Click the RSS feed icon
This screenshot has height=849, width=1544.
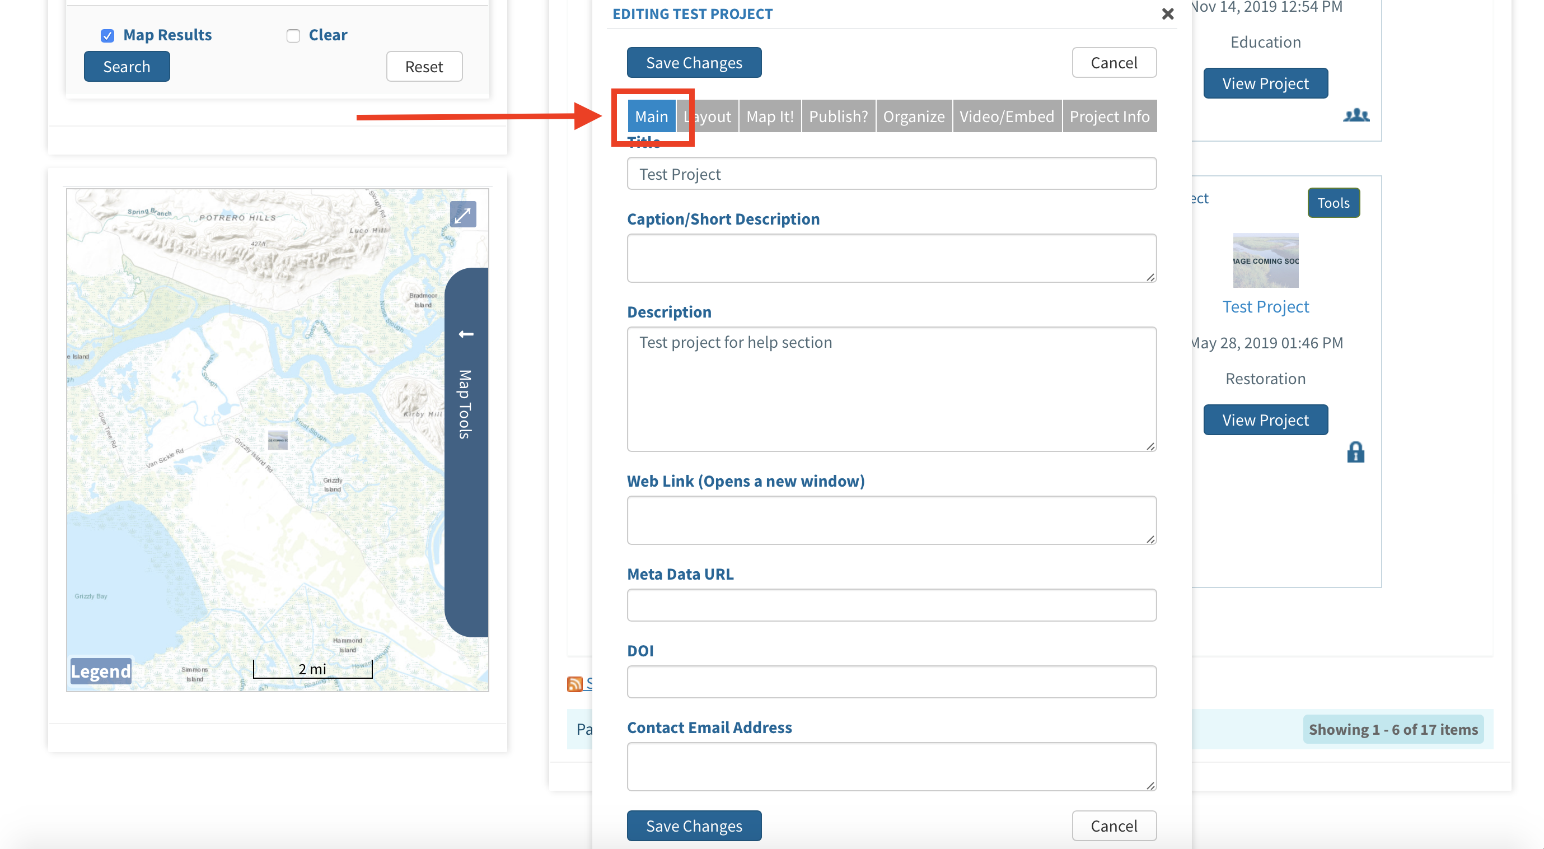point(574,684)
